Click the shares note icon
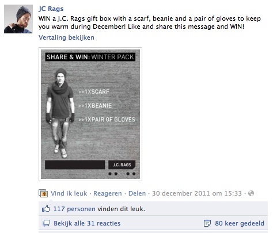273x233 pixels. point(207,223)
